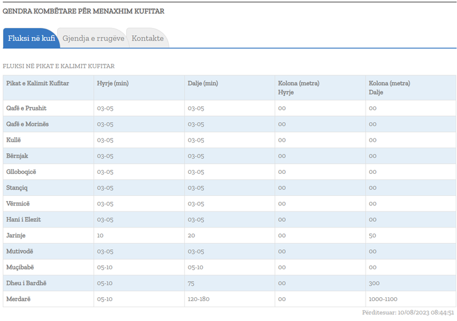Click the Dheu i Bardhë exit value 75
Screen dimensions: 457x321
click(x=191, y=283)
